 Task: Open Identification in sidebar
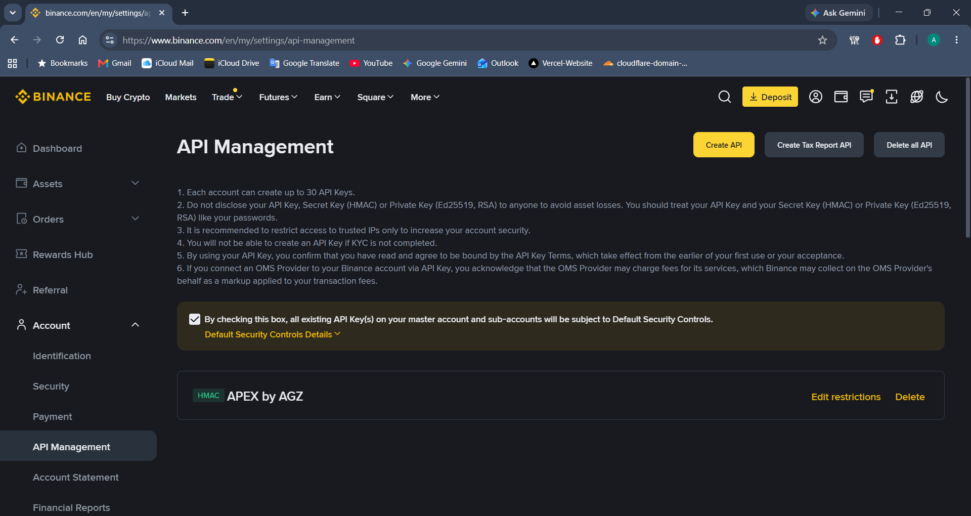click(x=62, y=356)
